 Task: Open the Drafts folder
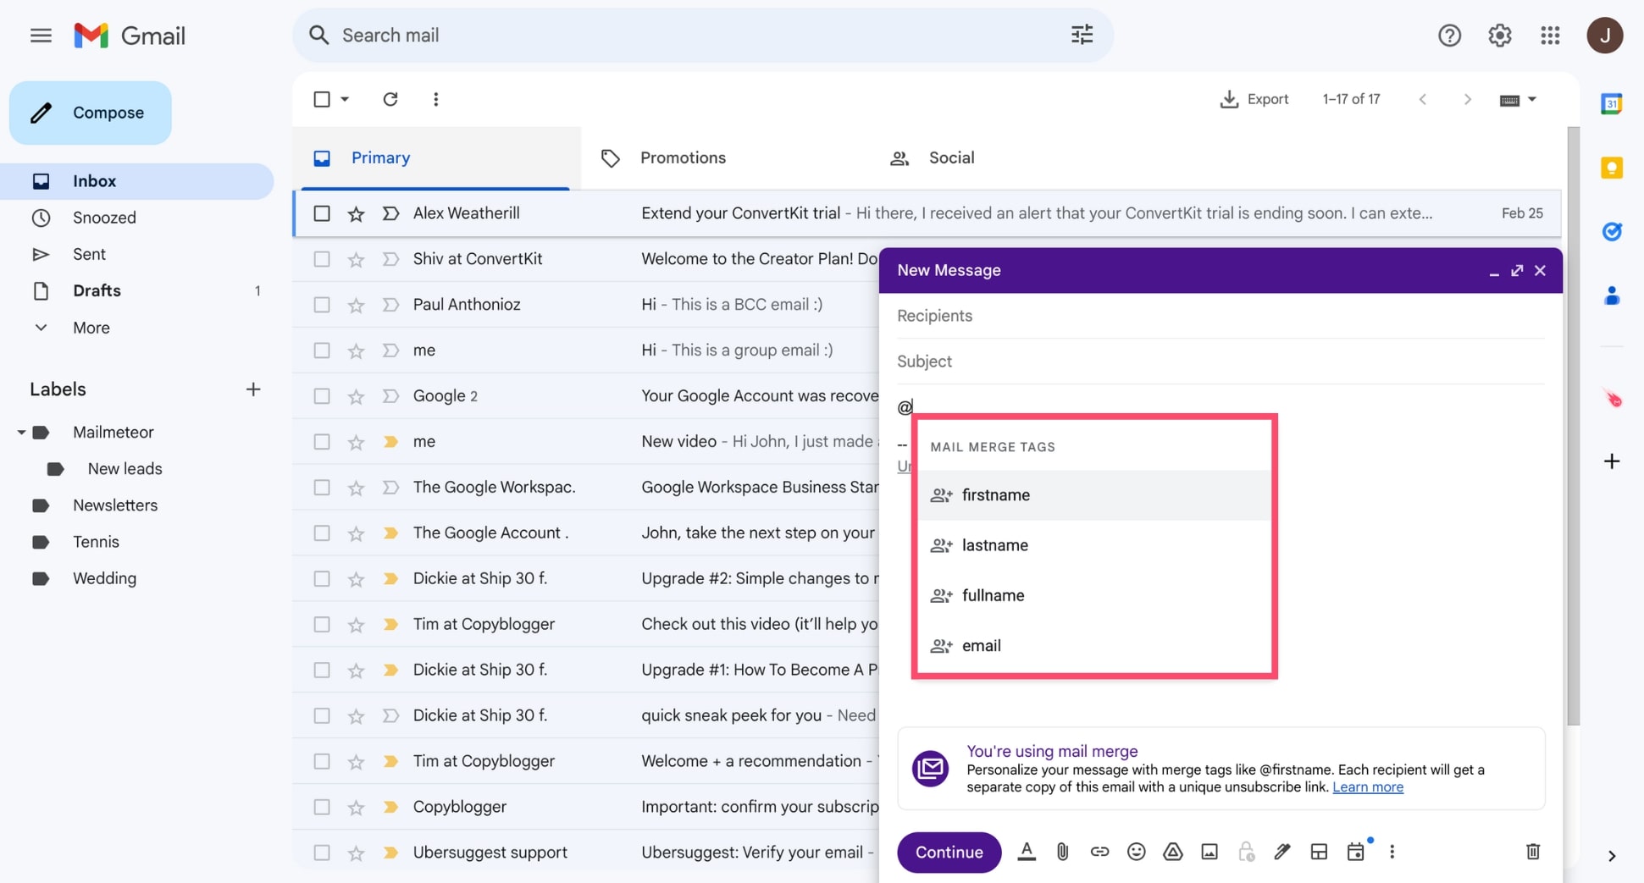coord(137,291)
